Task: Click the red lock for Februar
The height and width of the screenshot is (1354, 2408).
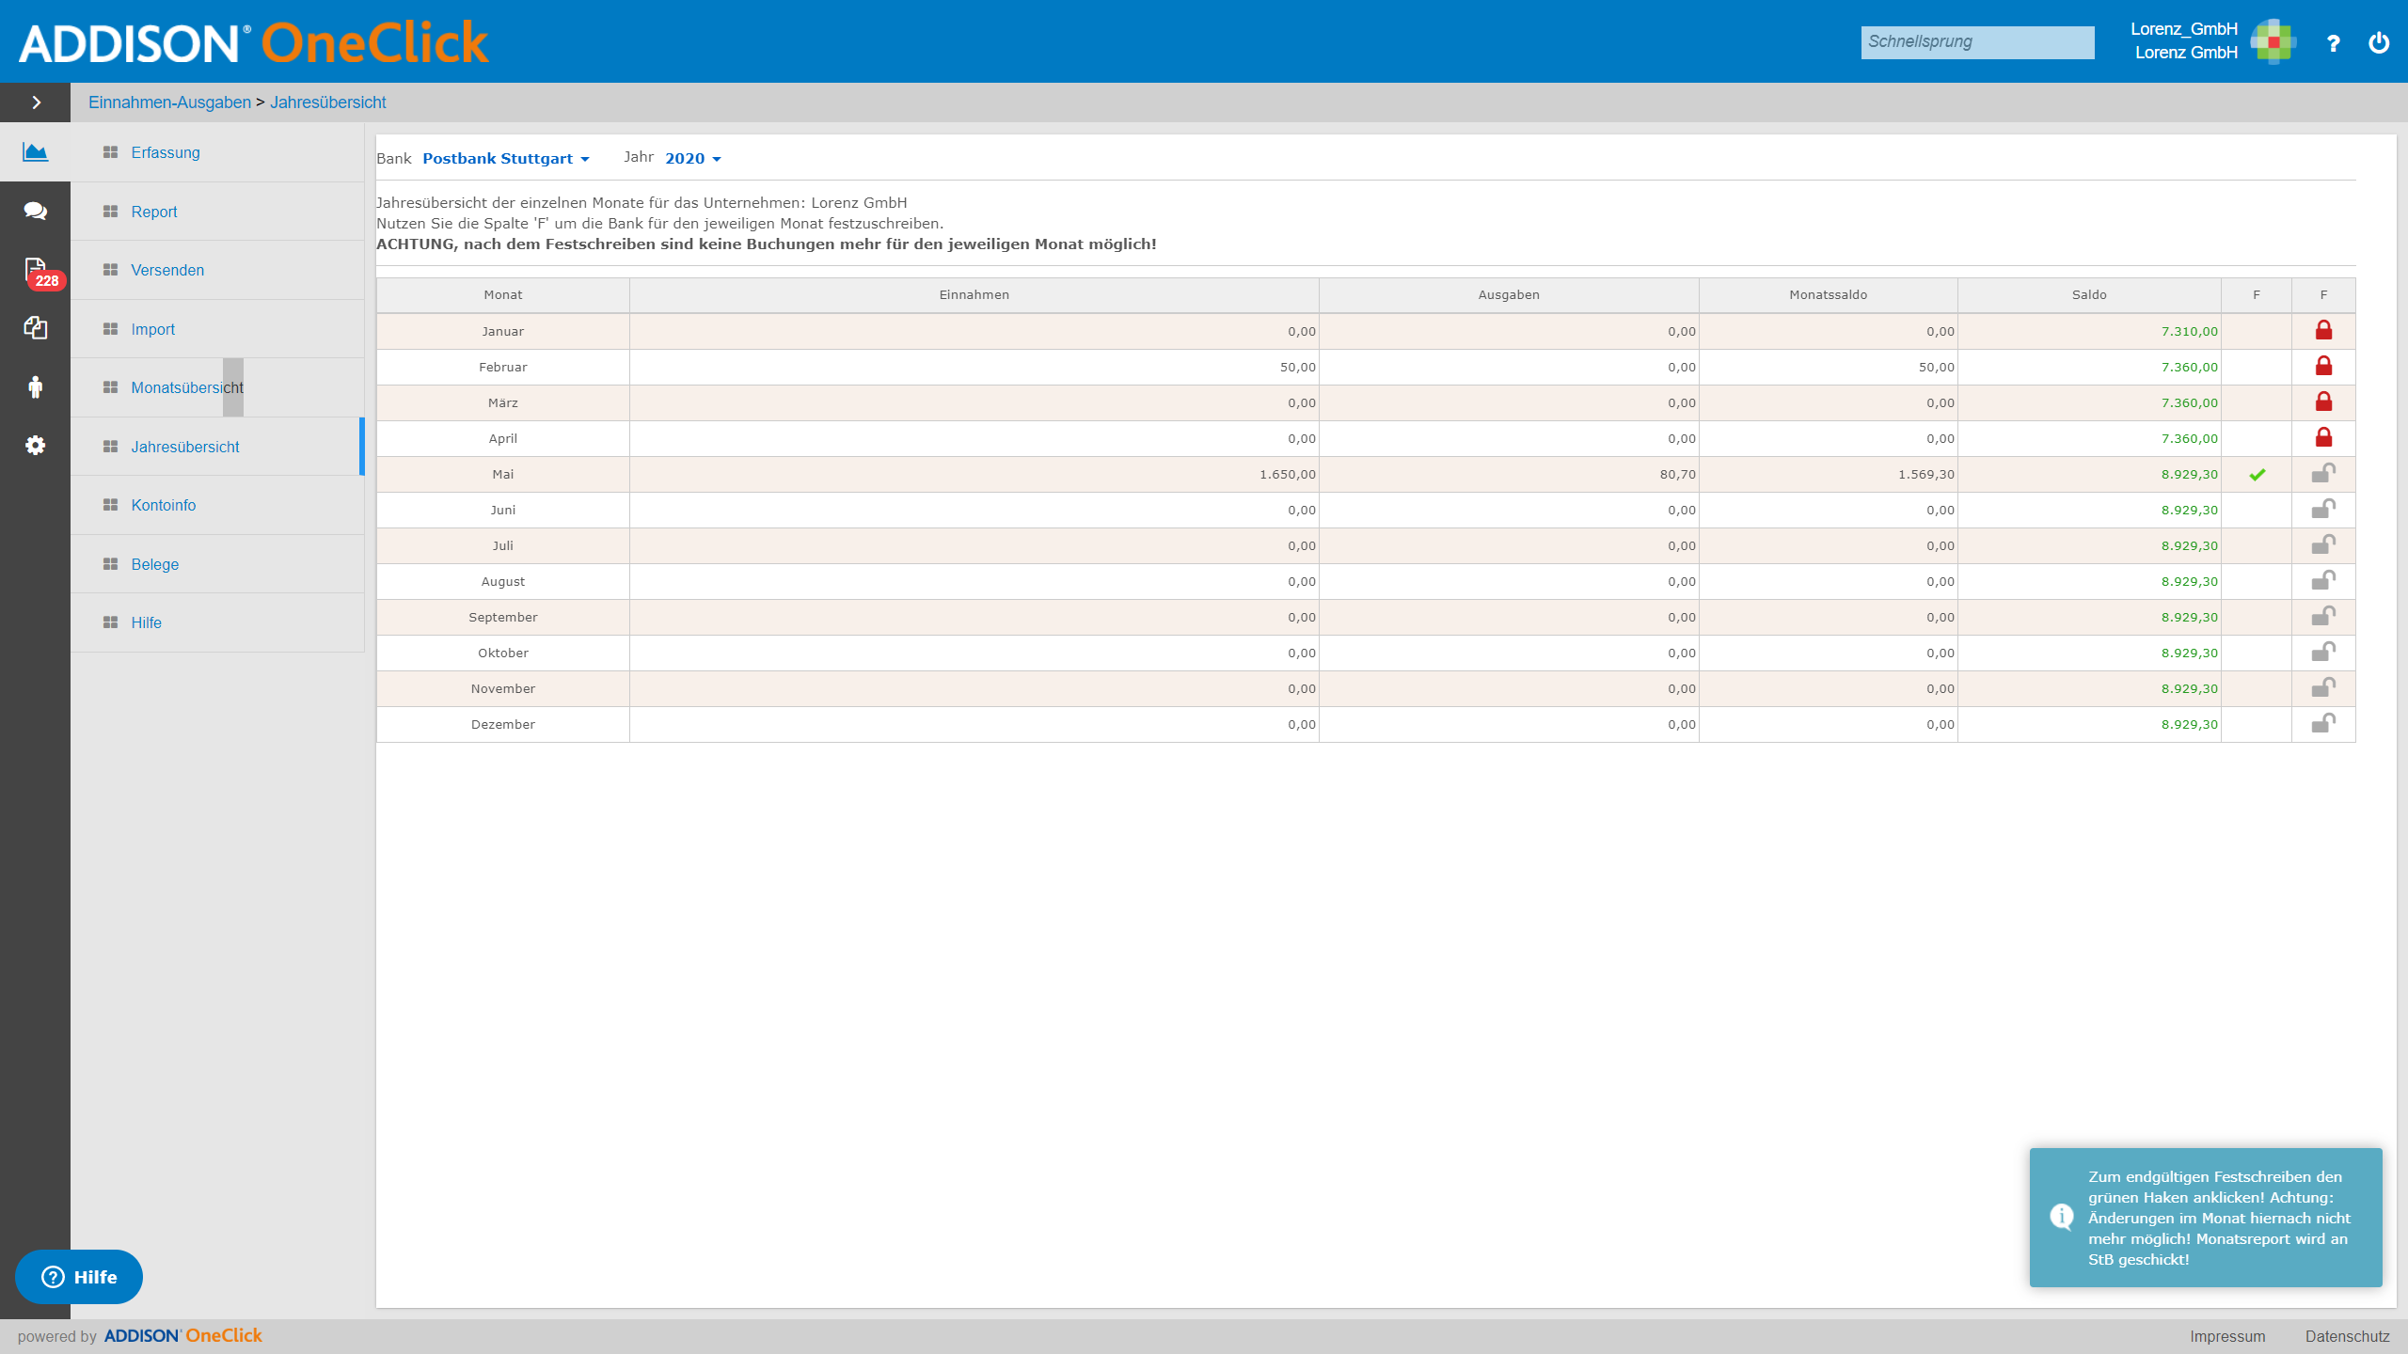Action: coord(2323,366)
